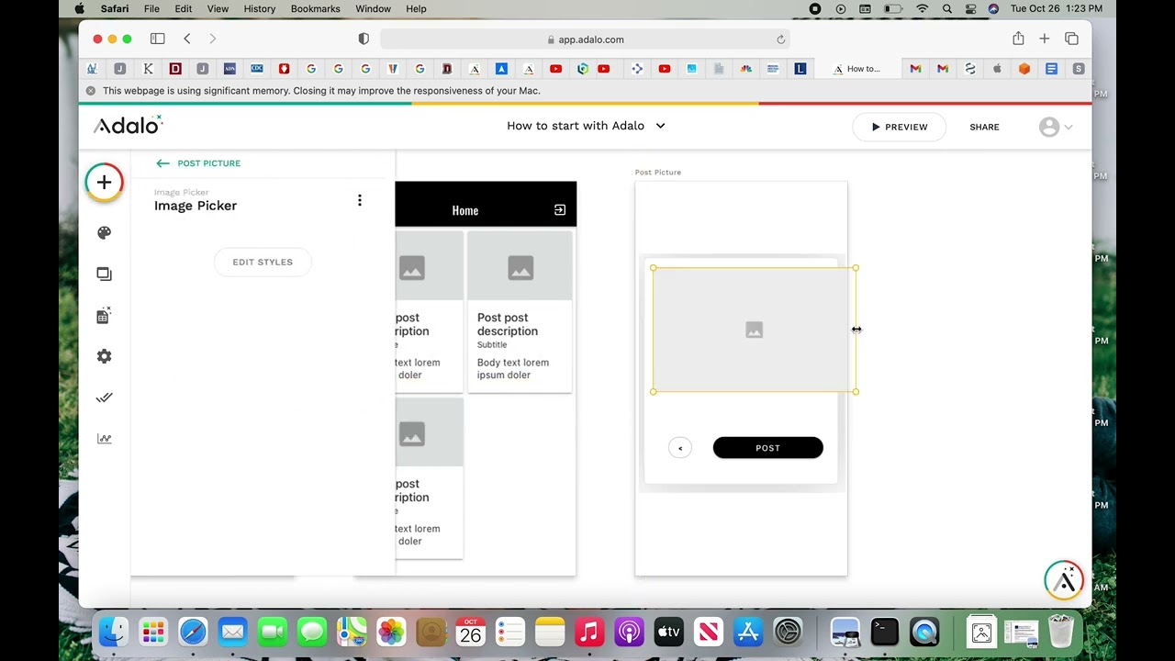The height and width of the screenshot is (661, 1175).
Task: Open the Screens panel icon
Action: click(x=104, y=274)
